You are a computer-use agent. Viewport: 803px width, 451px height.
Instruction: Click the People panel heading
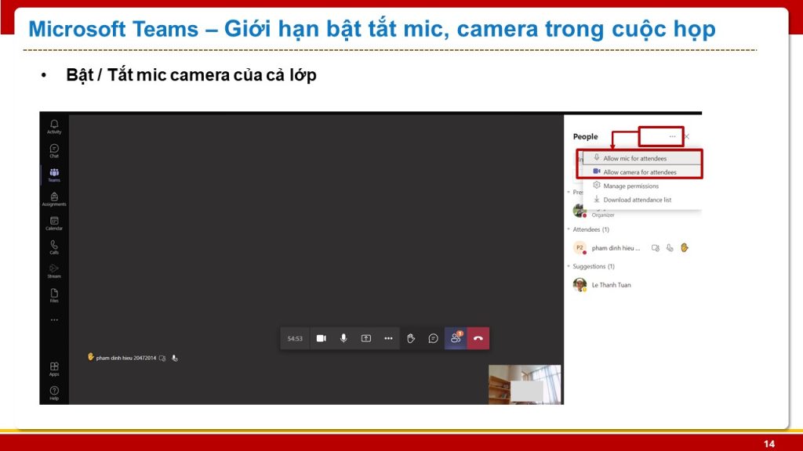point(585,136)
